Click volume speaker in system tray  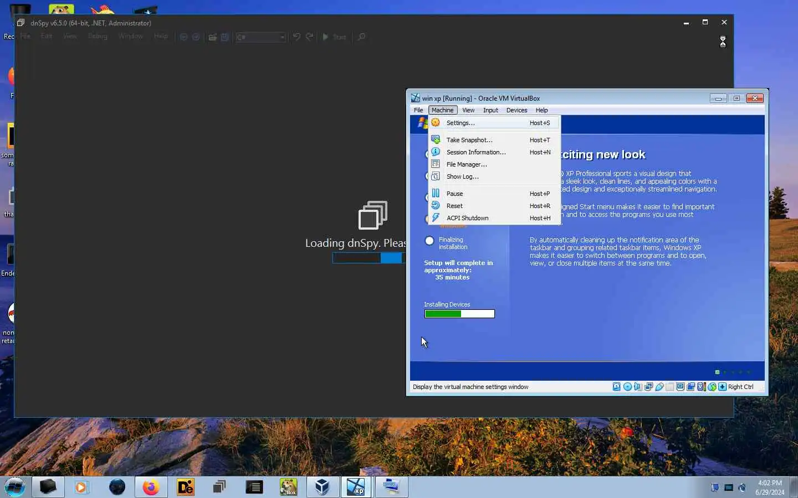[x=743, y=487]
